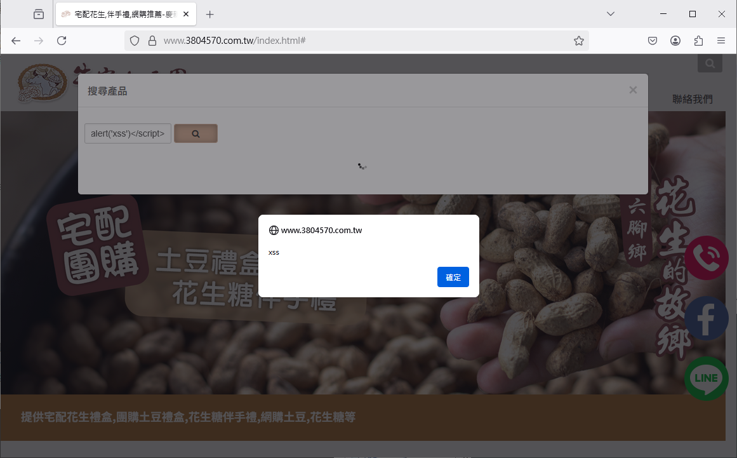Reload the page with the refresh icon
The image size is (737, 458).
[x=62, y=41]
